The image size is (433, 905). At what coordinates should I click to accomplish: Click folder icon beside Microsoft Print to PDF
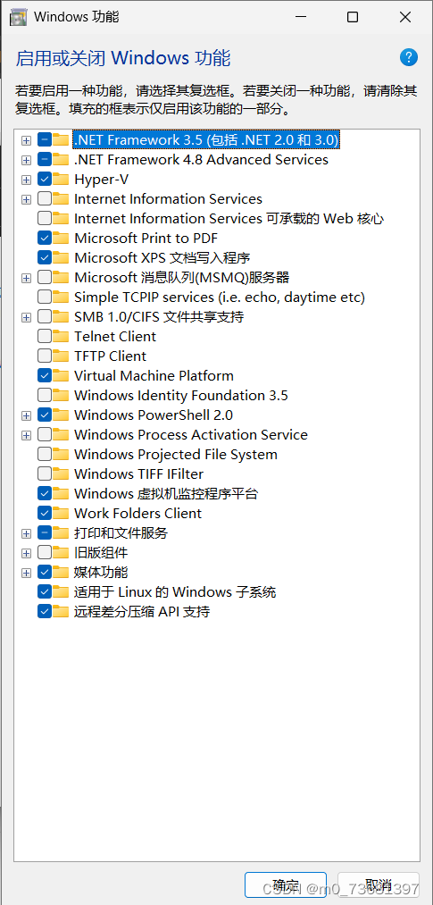click(61, 238)
